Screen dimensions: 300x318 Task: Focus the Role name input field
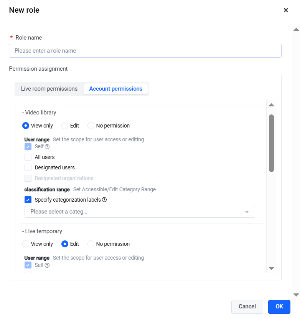coord(145,51)
